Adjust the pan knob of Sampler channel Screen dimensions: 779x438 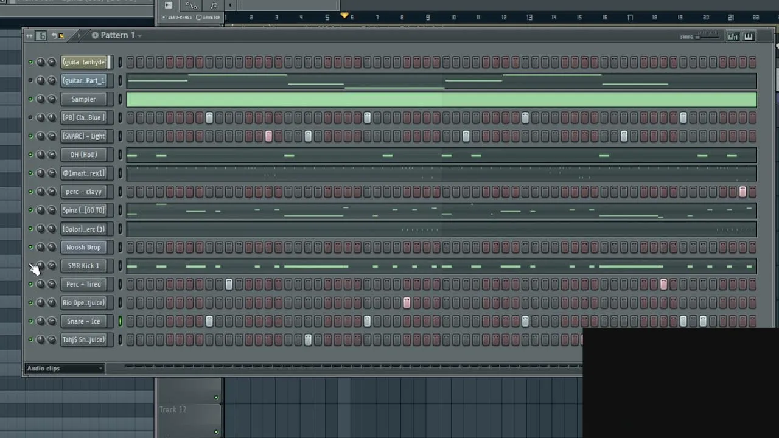click(x=40, y=99)
